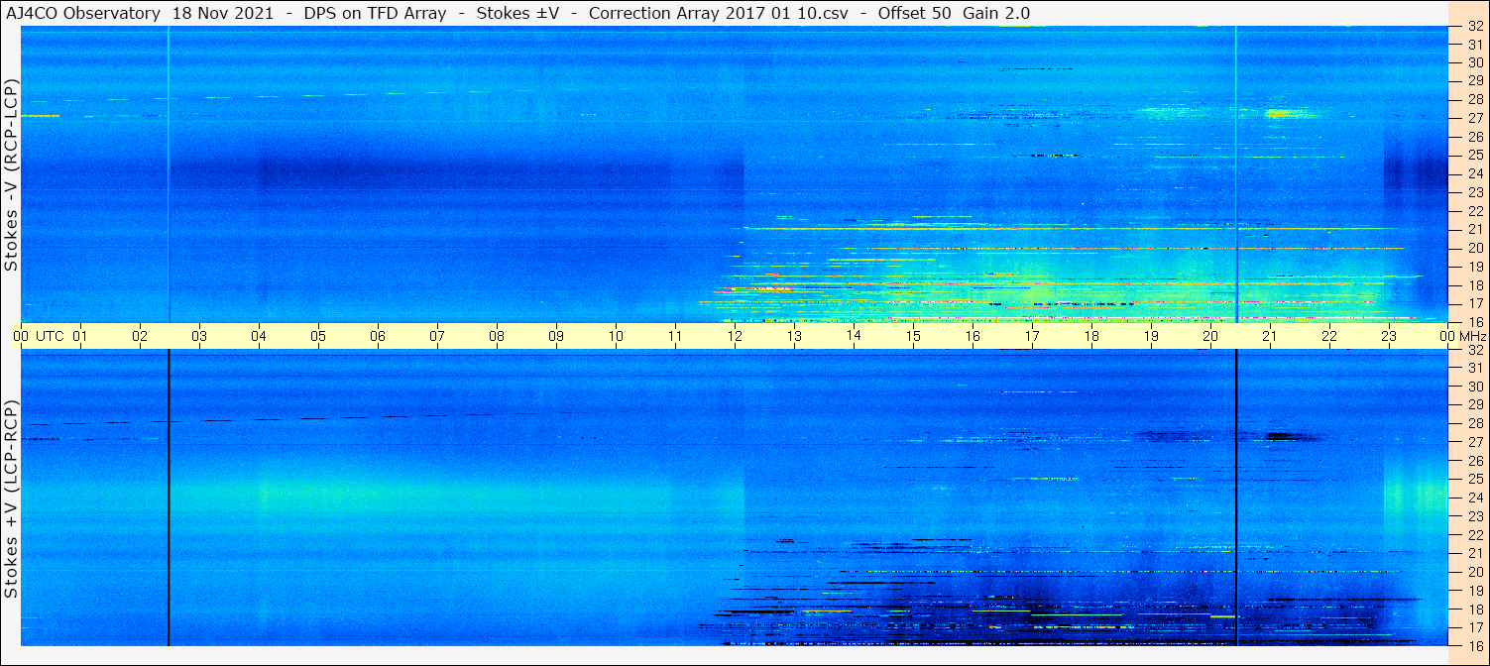Click 'Correction Array 2017 01 10.csv' filename
This screenshot has height=666, width=1490.
click(x=719, y=14)
